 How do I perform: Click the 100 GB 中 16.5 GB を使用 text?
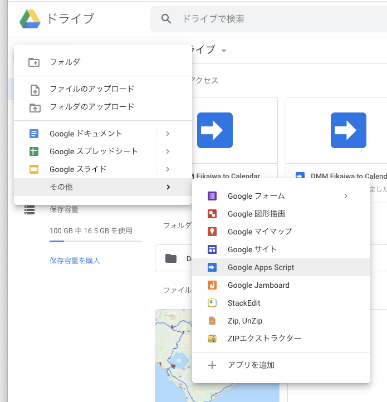click(x=91, y=231)
